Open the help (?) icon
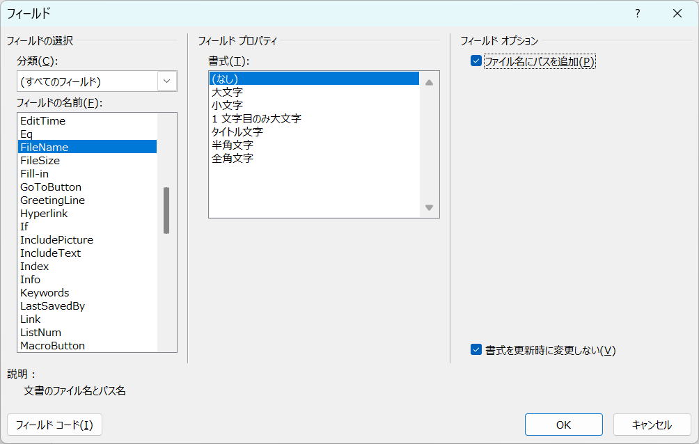 pos(636,13)
